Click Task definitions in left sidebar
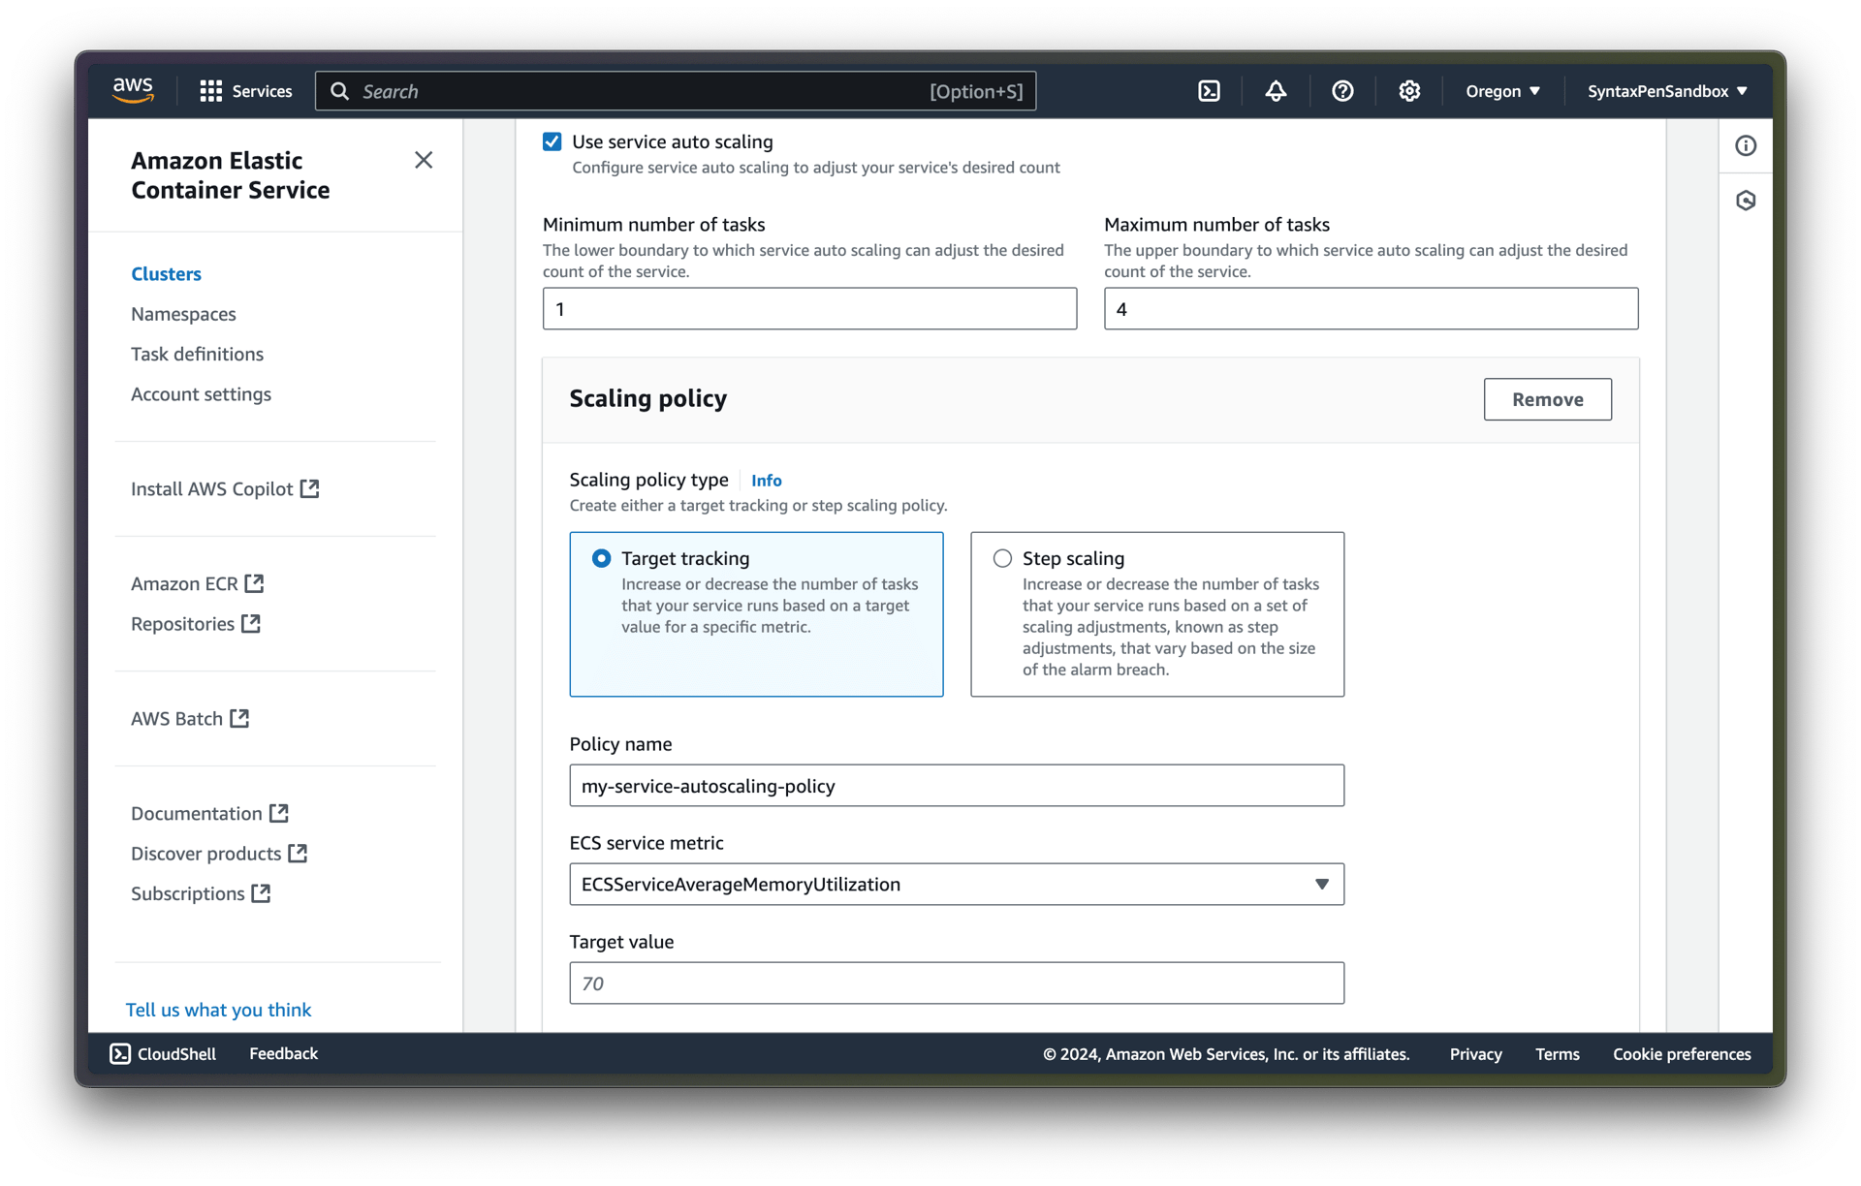The height and width of the screenshot is (1186, 1861). click(x=200, y=354)
